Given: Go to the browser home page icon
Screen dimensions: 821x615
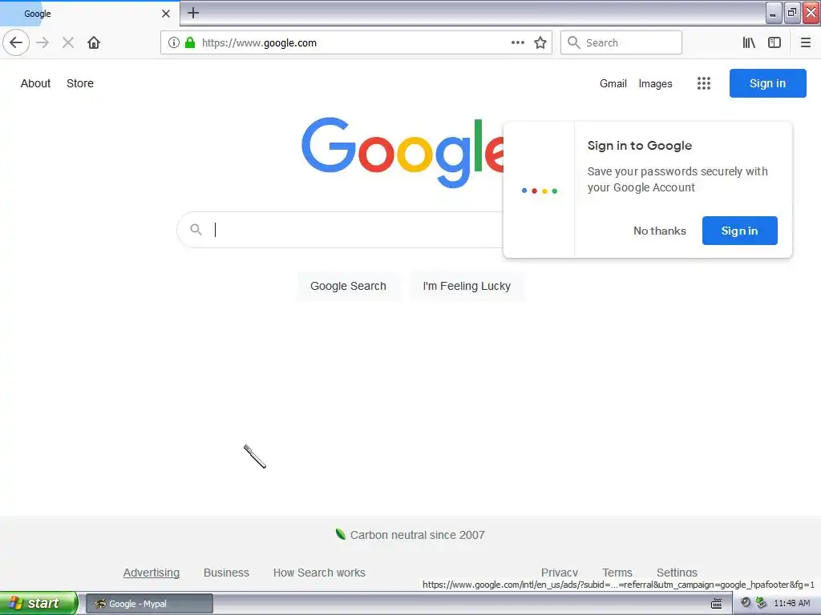Looking at the screenshot, I should [x=94, y=43].
